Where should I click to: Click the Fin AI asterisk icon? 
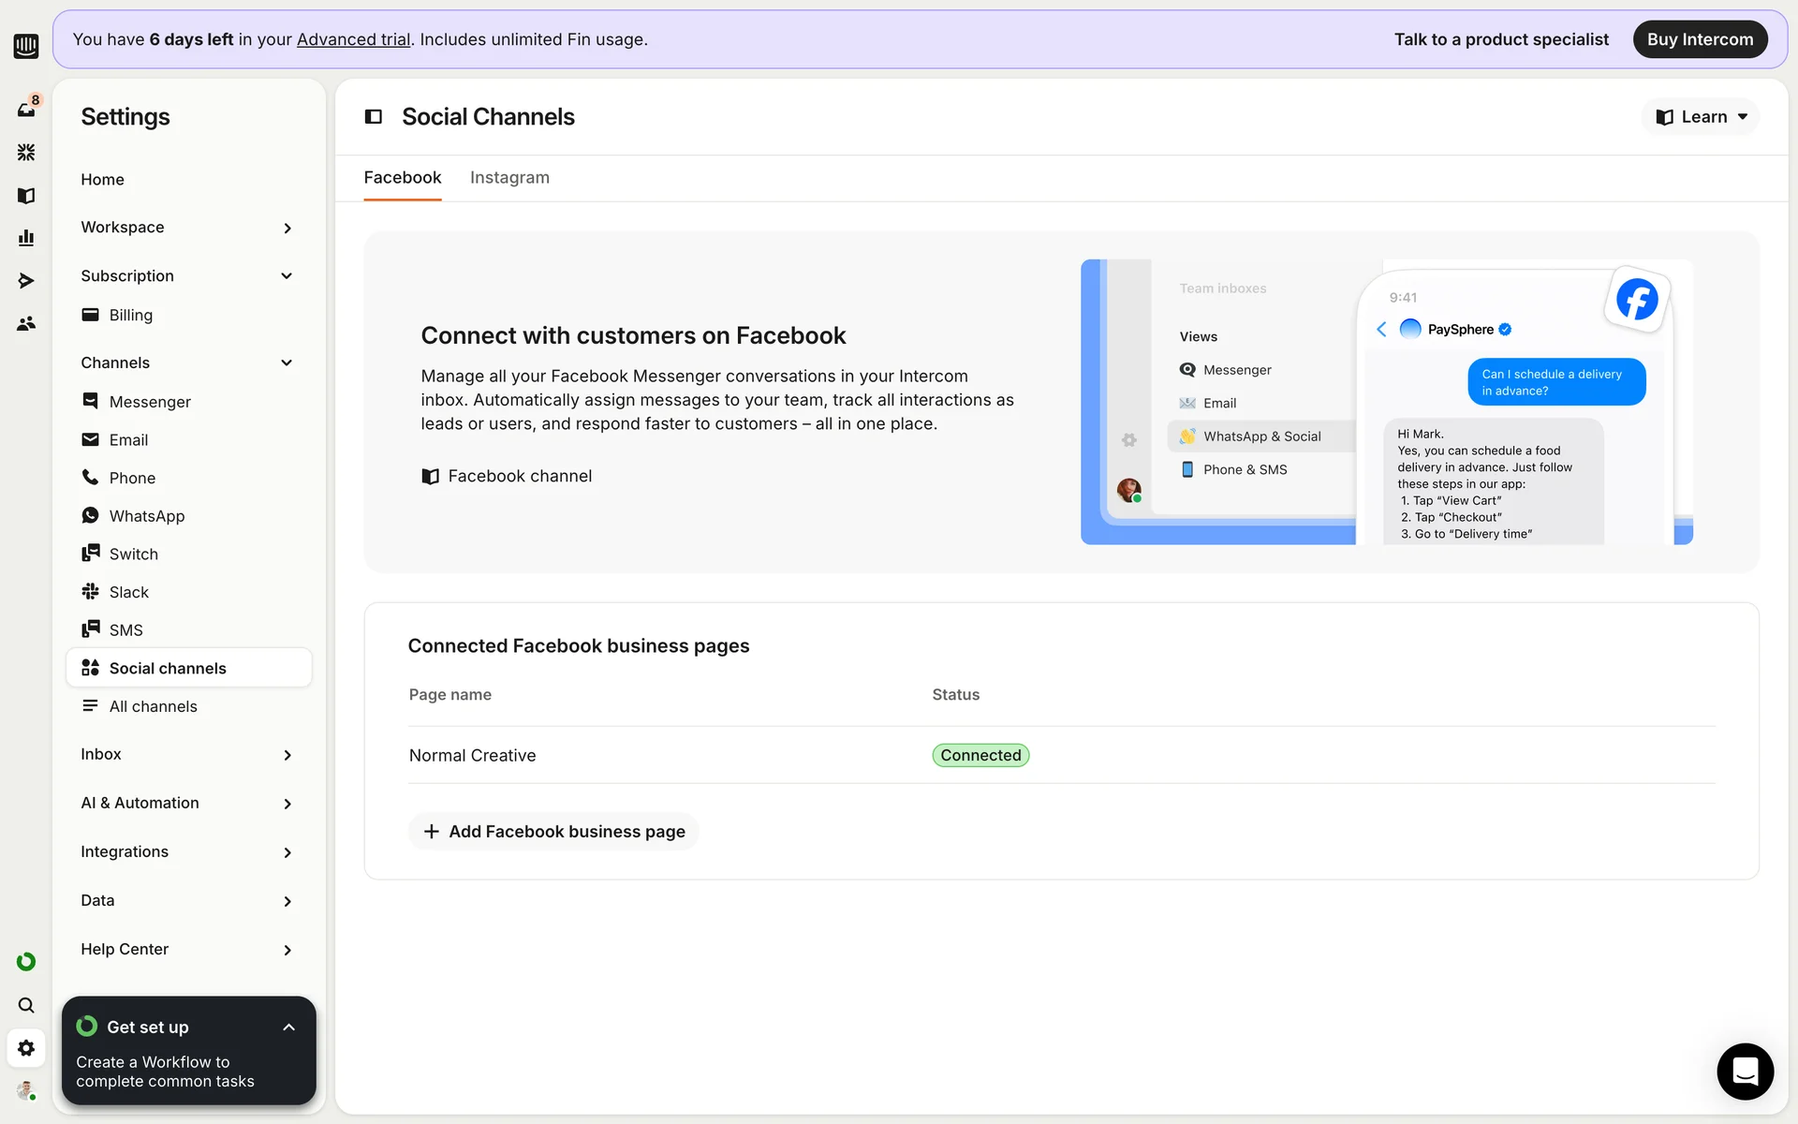tap(26, 152)
